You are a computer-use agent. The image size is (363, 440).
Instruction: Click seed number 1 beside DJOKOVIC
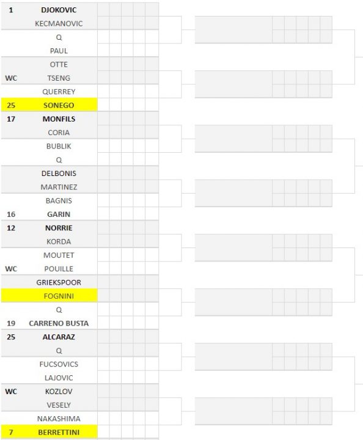[x=11, y=10]
